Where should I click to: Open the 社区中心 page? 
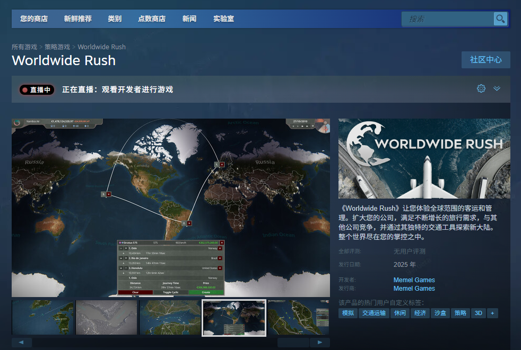[x=485, y=59]
